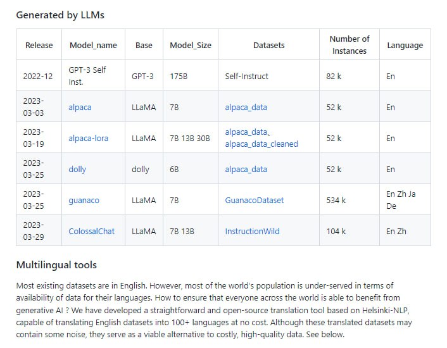This screenshot has width=447, height=348.
Task: Follow the alpaca_data_cleaned dataset link
Action: [x=261, y=144]
